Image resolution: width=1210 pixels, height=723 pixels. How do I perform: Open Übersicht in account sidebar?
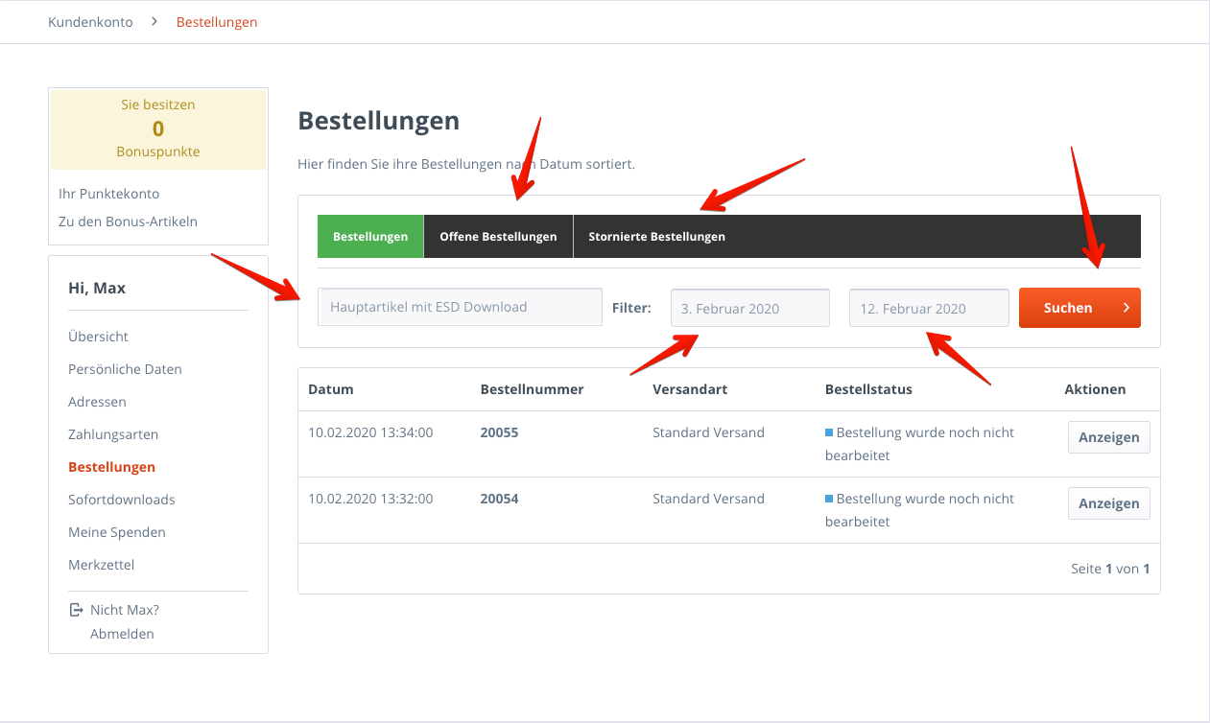coord(98,337)
